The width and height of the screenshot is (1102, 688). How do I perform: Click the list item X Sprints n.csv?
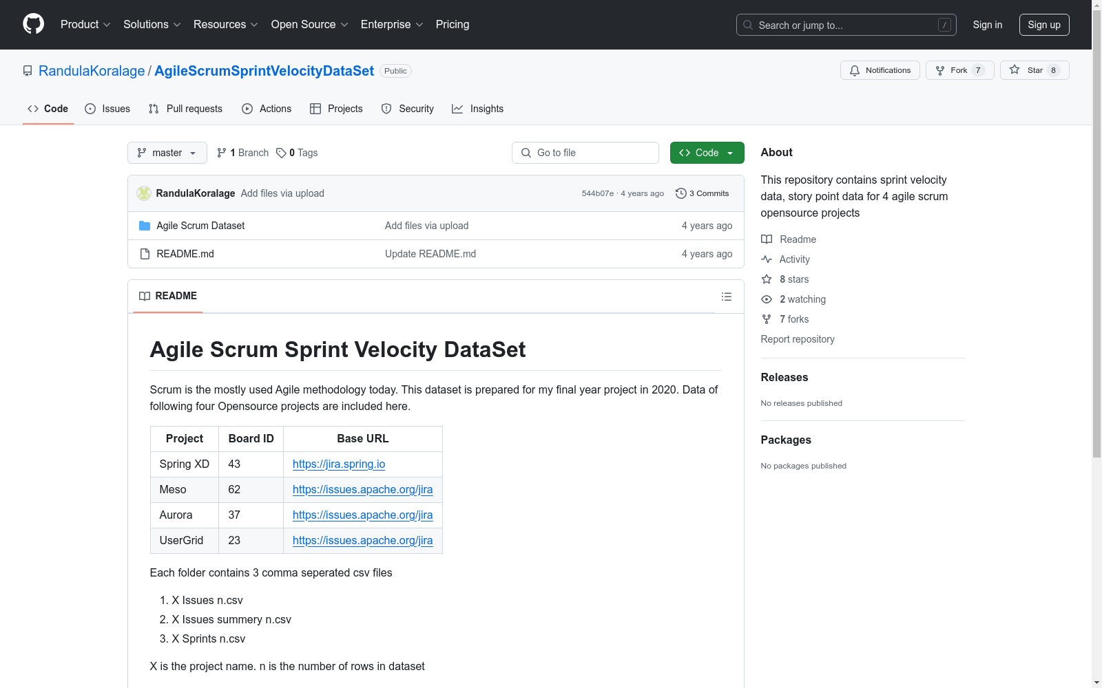point(209,638)
